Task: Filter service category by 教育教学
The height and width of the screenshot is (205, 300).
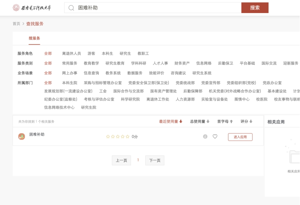Action: coord(91,63)
